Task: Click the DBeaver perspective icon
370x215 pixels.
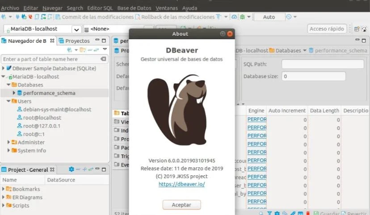Action: pos(364,29)
